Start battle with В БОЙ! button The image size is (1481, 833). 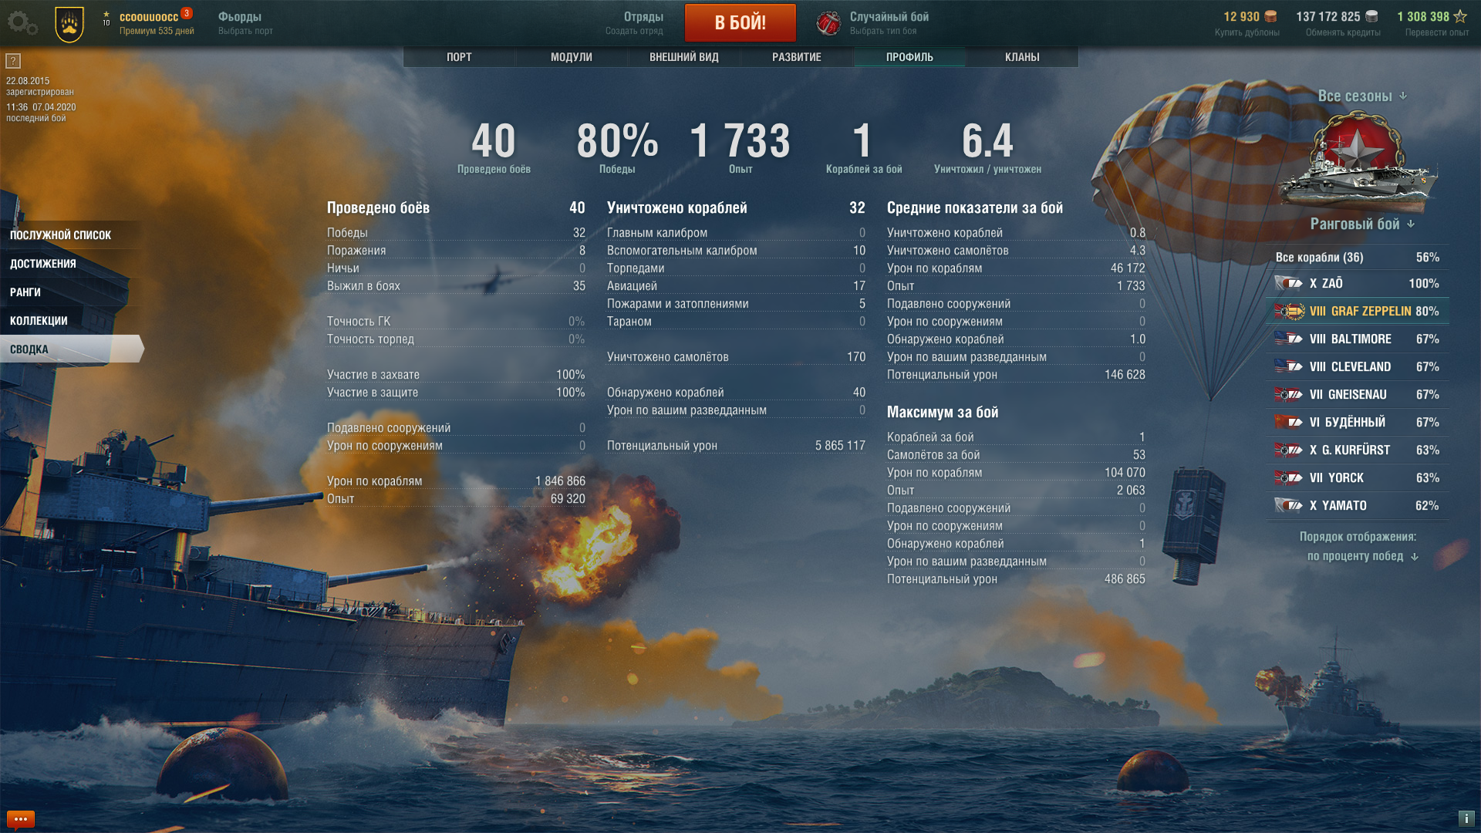(x=740, y=22)
